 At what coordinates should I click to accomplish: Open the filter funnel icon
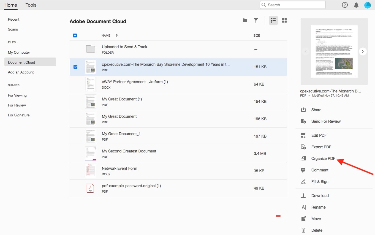coord(256,20)
